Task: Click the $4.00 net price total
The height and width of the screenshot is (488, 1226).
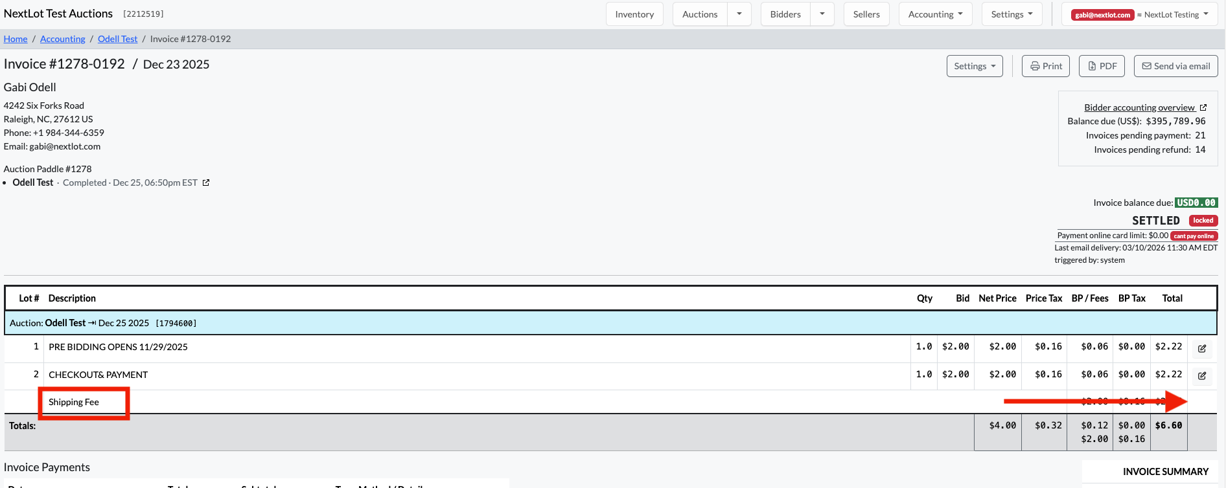Action: click(1002, 425)
